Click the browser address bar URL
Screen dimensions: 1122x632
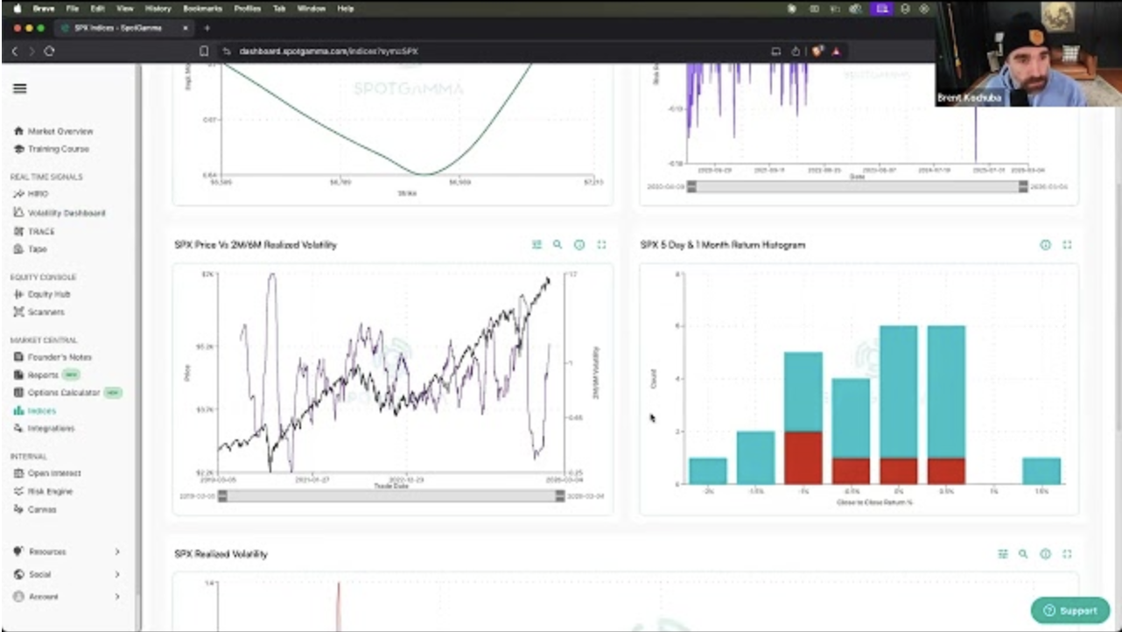pos(328,52)
